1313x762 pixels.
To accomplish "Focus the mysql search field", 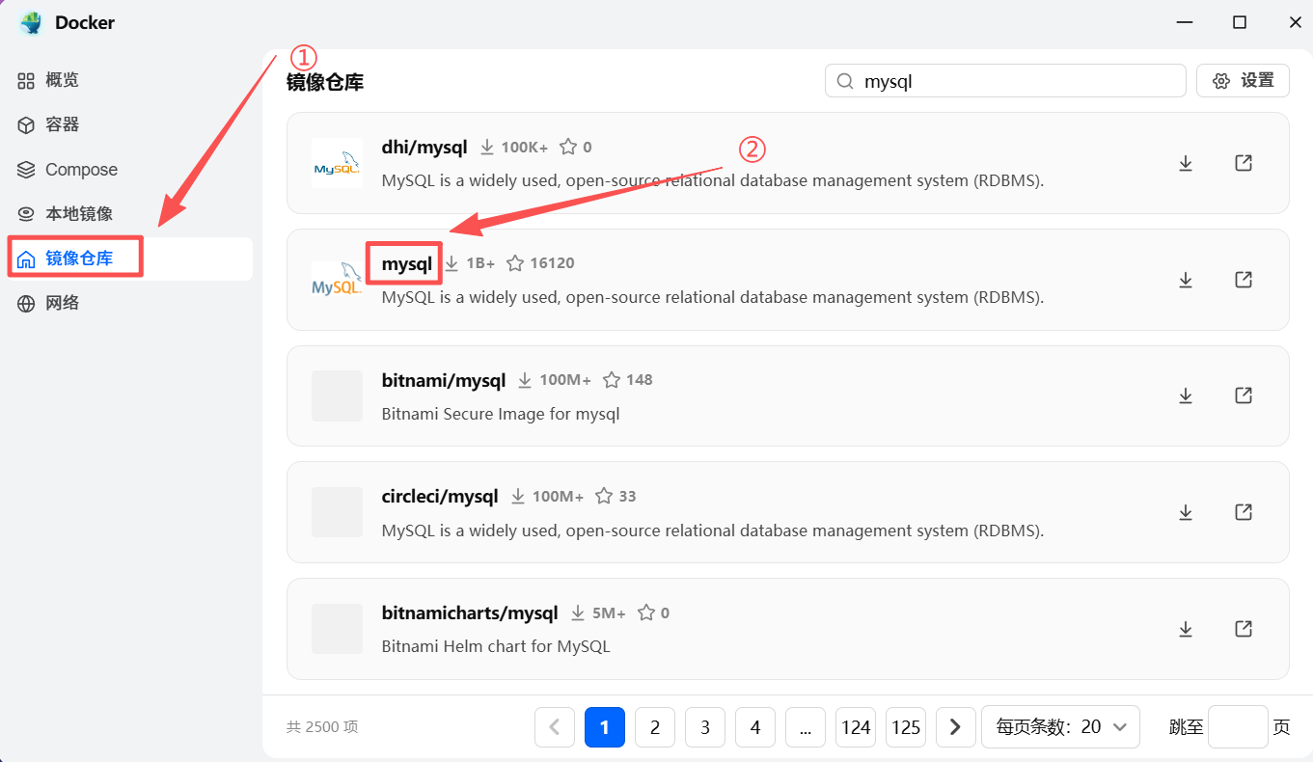I will click(x=1005, y=81).
